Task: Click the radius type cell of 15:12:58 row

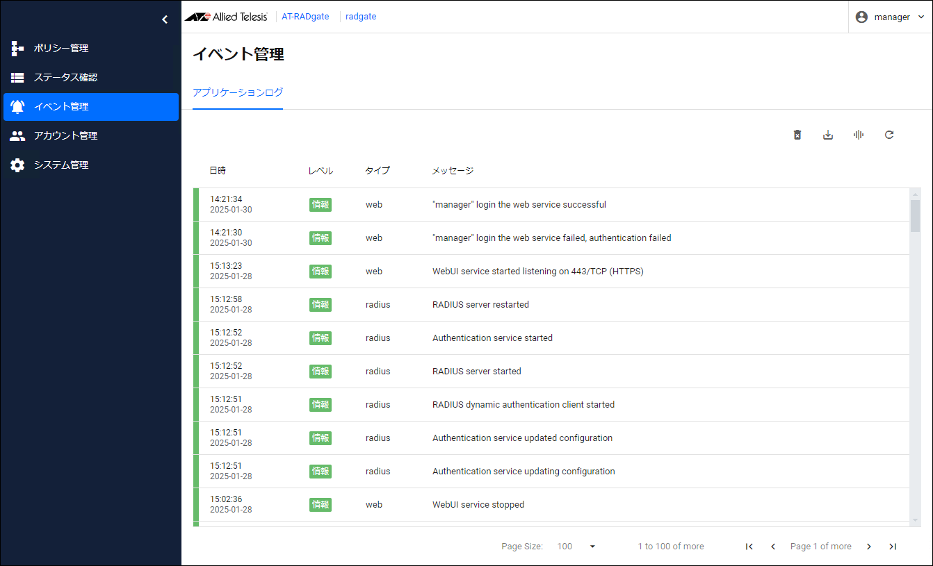Action: (378, 305)
